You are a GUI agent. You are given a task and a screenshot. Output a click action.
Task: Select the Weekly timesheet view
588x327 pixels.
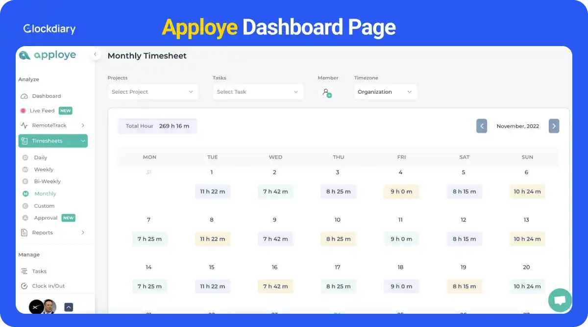[44, 169]
